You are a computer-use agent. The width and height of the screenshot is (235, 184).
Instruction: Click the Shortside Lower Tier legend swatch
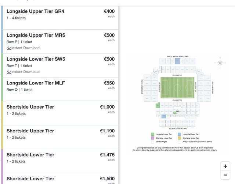(153, 138)
